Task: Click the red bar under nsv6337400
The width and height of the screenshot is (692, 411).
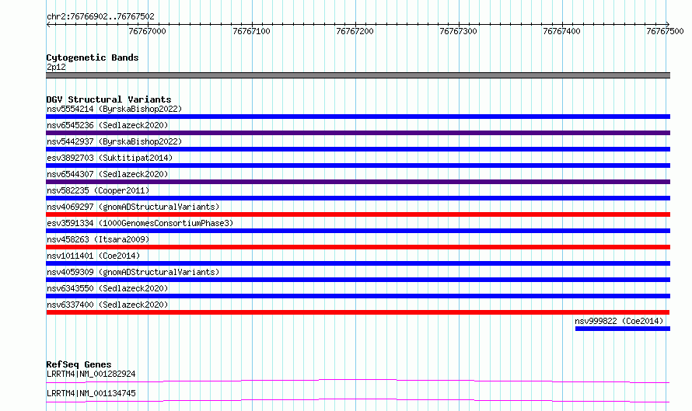Action: (358, 312)
